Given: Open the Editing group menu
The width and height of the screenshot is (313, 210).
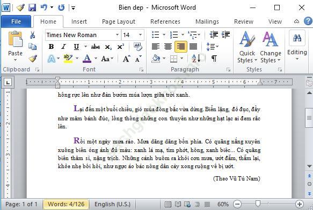Looking at the screenshot, I should tap(297, 46).
